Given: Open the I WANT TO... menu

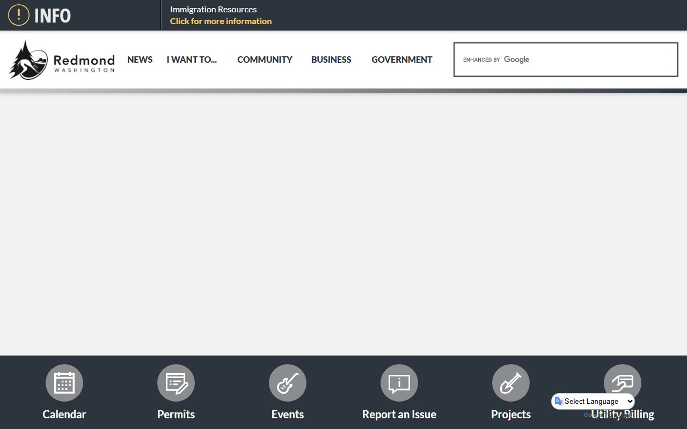Looking at the screenshot, I should click(192, 60).
